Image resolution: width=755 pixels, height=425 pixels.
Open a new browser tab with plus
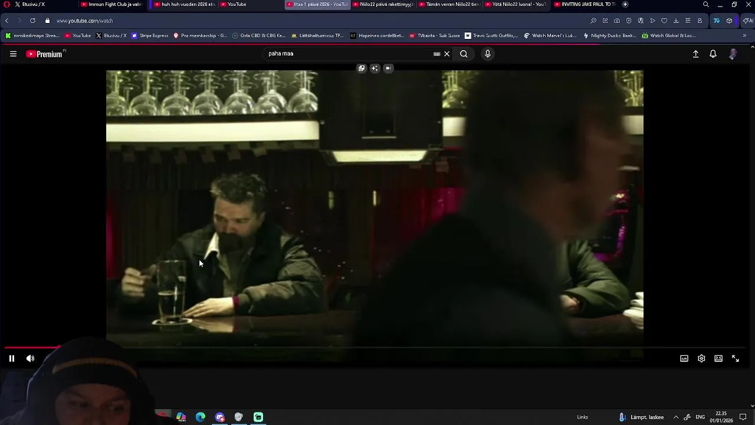point(625,4)
